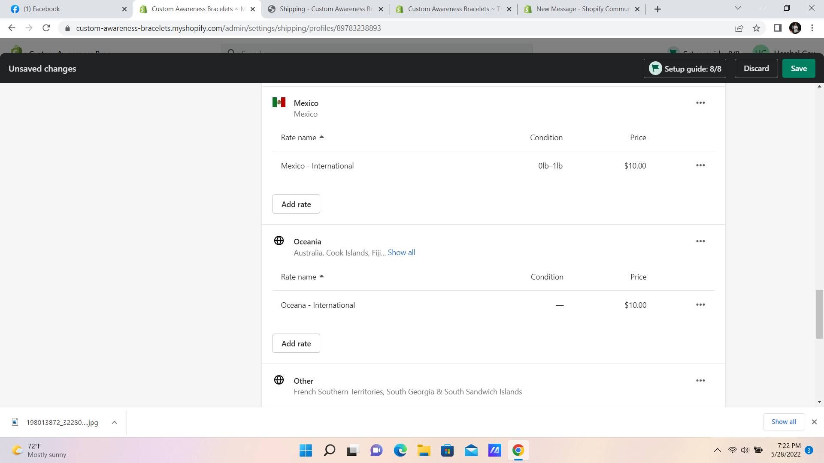Reload the page with the refresh icon
824x463 pixels.
[x=46, y=28]
